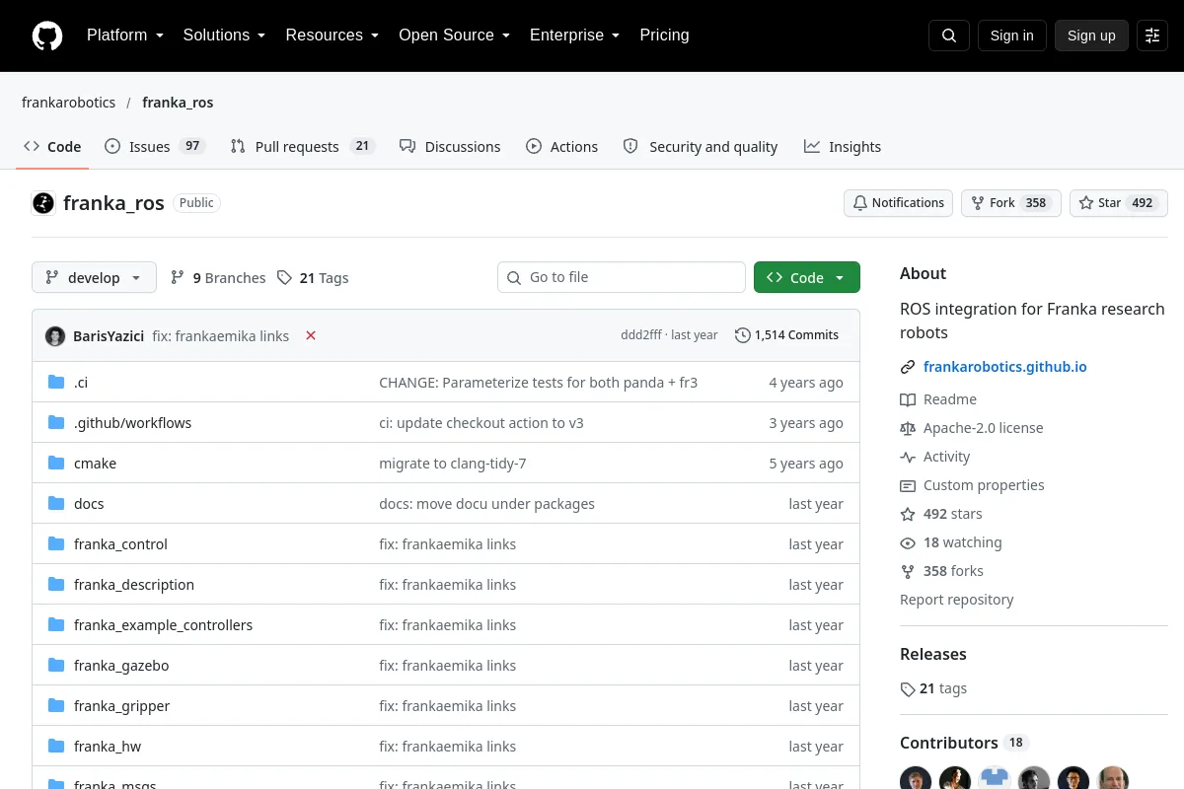Viewport: 1184px width, 789px height.
Task: Open commit message 'migrate to clang-tidy-7'
Action: tap(453, 464)
